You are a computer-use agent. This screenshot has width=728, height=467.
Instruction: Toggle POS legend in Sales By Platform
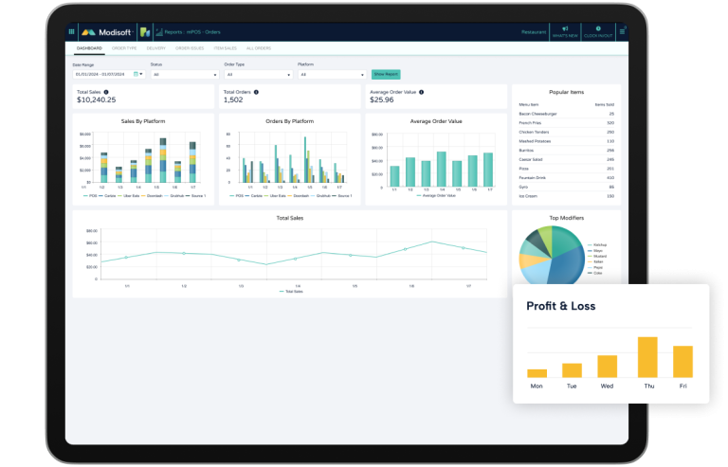[x=90, y=196]
